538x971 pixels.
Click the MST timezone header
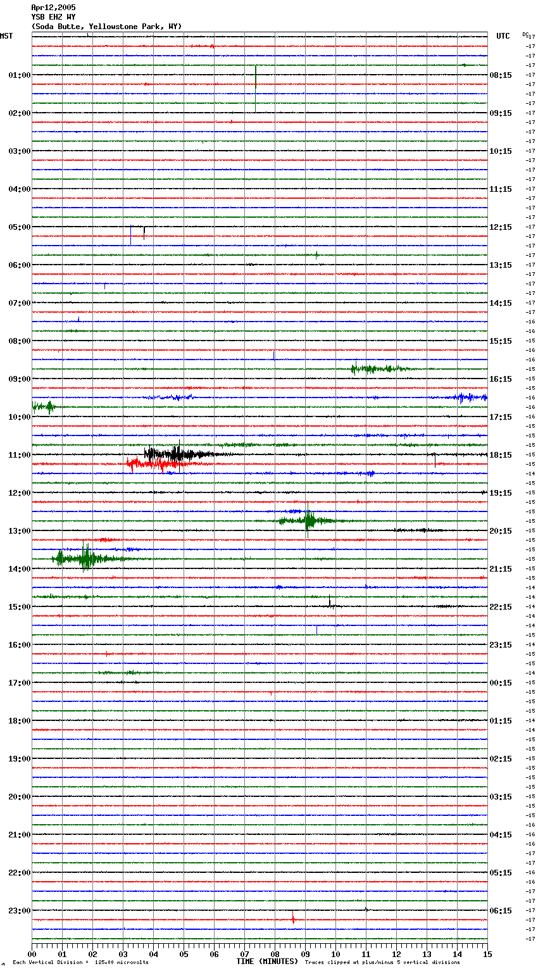(x=6, y=36)
